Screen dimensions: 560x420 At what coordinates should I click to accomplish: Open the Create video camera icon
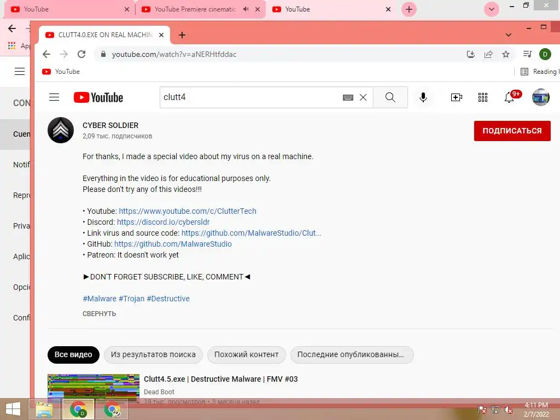pos(457,97)
